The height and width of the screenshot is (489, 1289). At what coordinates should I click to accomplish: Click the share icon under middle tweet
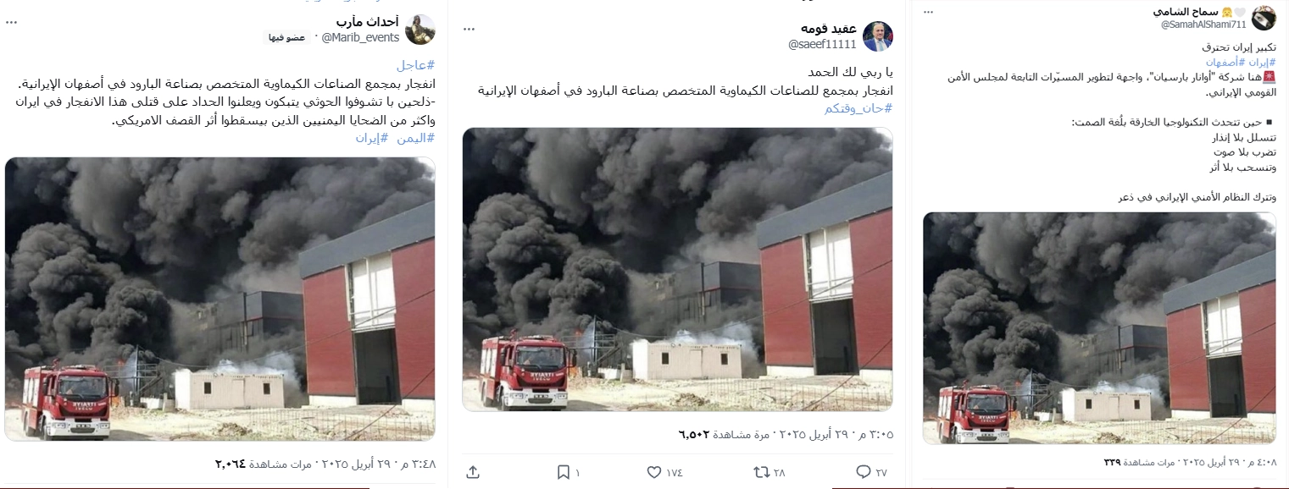pos(473,471)
